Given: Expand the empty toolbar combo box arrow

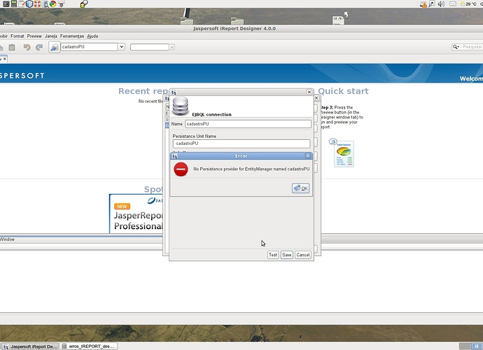Looking at the screenshot, I should click(172, 47).
